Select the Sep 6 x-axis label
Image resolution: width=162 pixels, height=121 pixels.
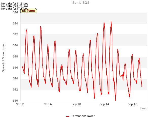point(48,104)
